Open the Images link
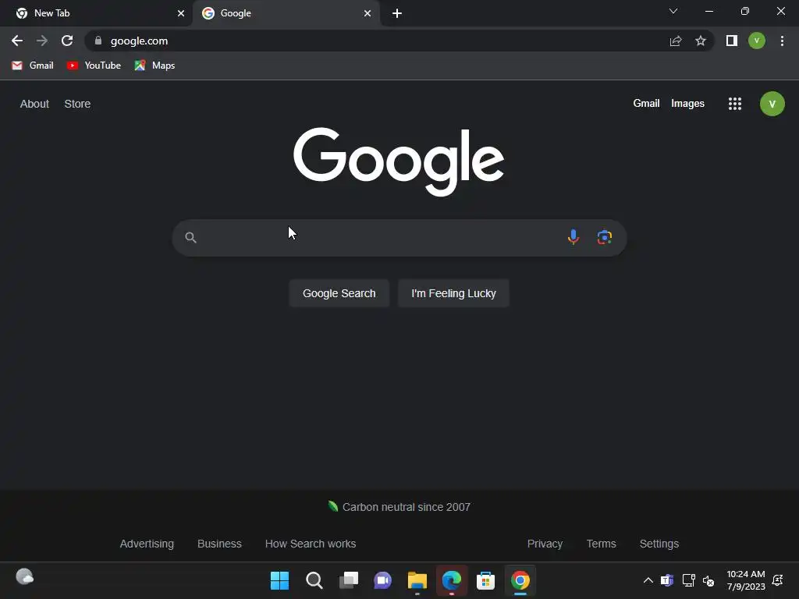Screen dimensions: 799x599 coord(687,104)
